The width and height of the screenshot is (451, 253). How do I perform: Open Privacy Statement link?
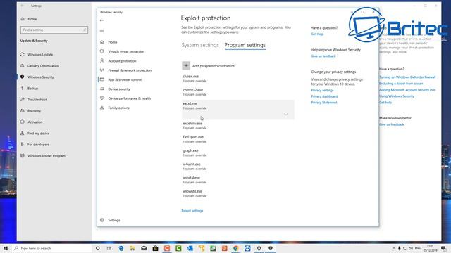[x=324, y=103]
